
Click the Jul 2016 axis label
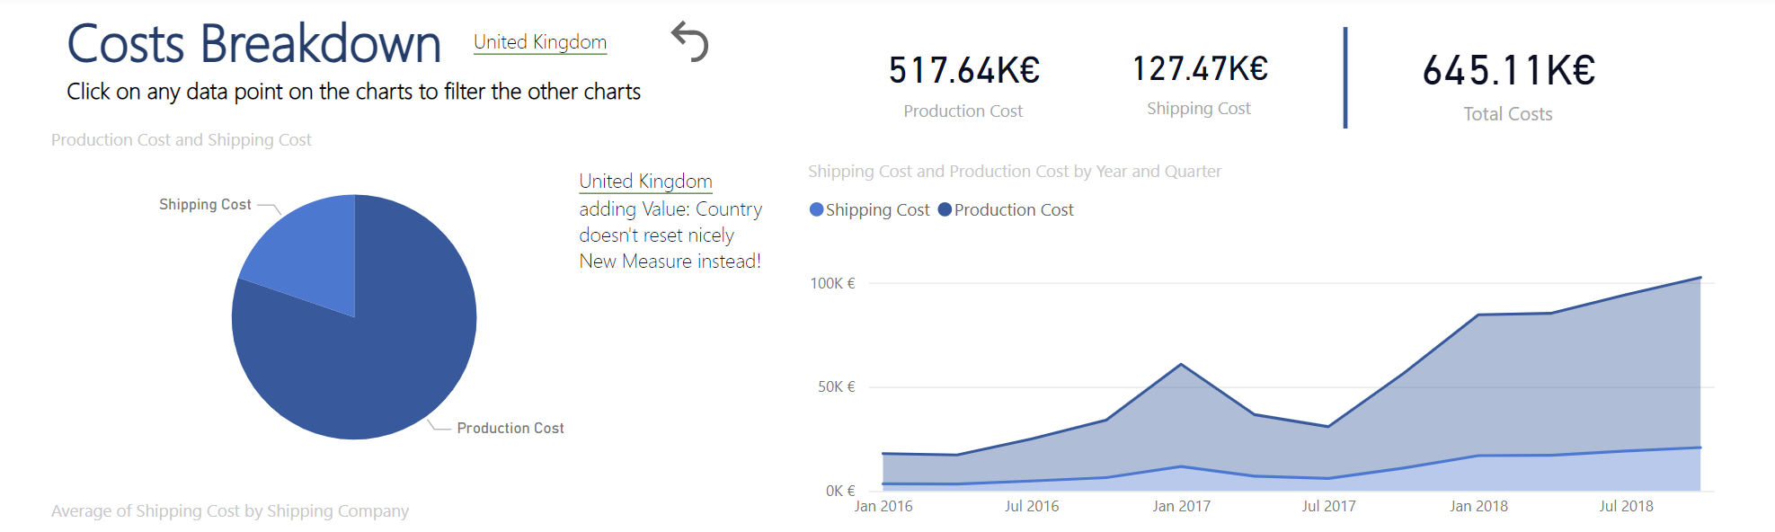[x=1031, y=506]
